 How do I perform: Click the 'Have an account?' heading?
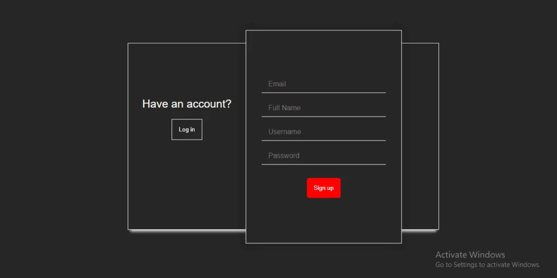point(187,104)
